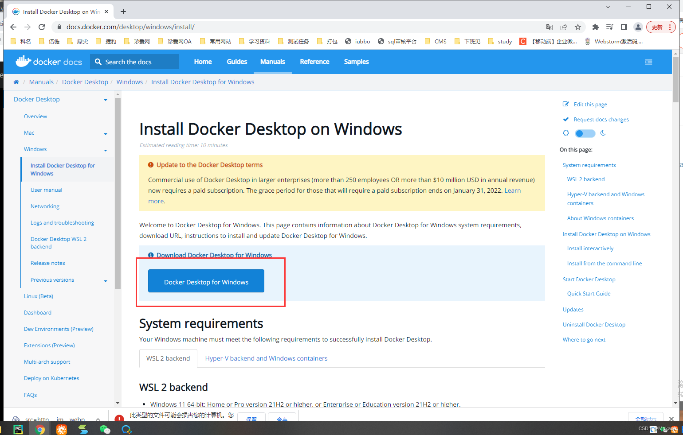This screenshot has width=683, height=435.
Task: Click the Edit this page pencil icon
Action: tap(566, 104)
